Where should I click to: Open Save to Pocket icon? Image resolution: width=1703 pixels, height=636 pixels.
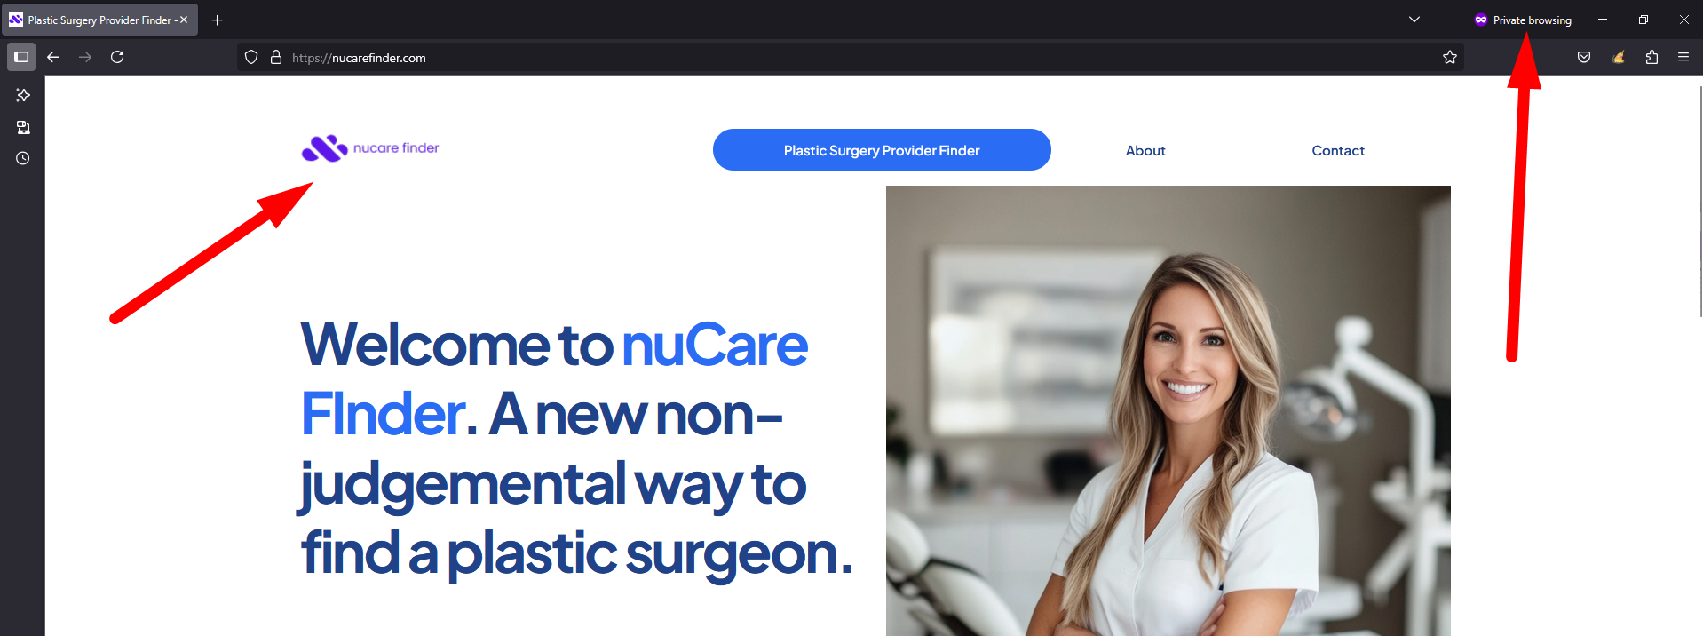pos(1584,57)
